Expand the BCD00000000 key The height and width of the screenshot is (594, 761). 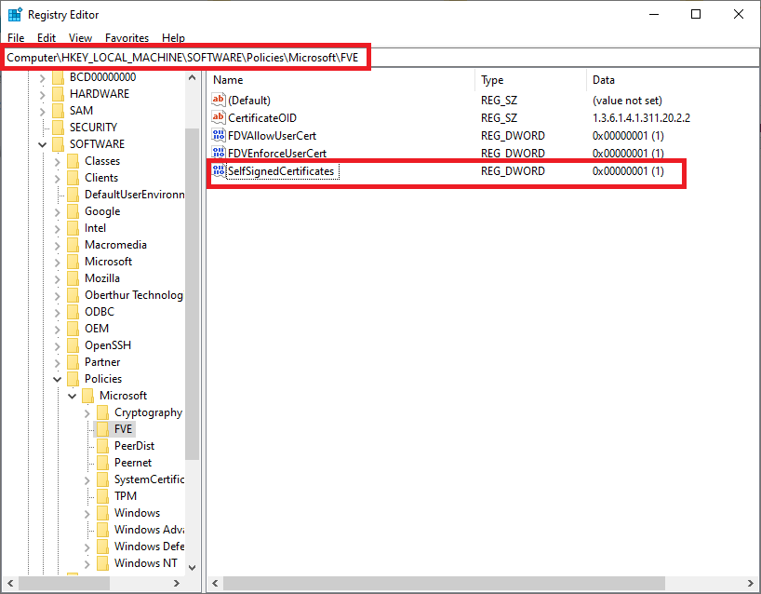[x=42, y=77]
